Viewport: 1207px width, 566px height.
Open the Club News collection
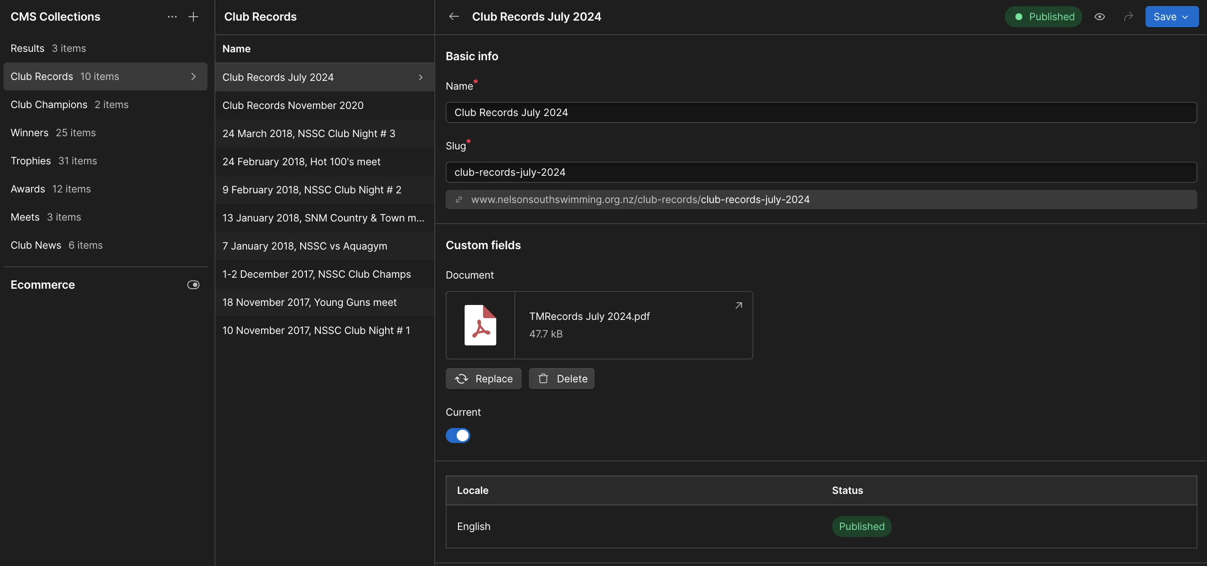pos(105,245)
